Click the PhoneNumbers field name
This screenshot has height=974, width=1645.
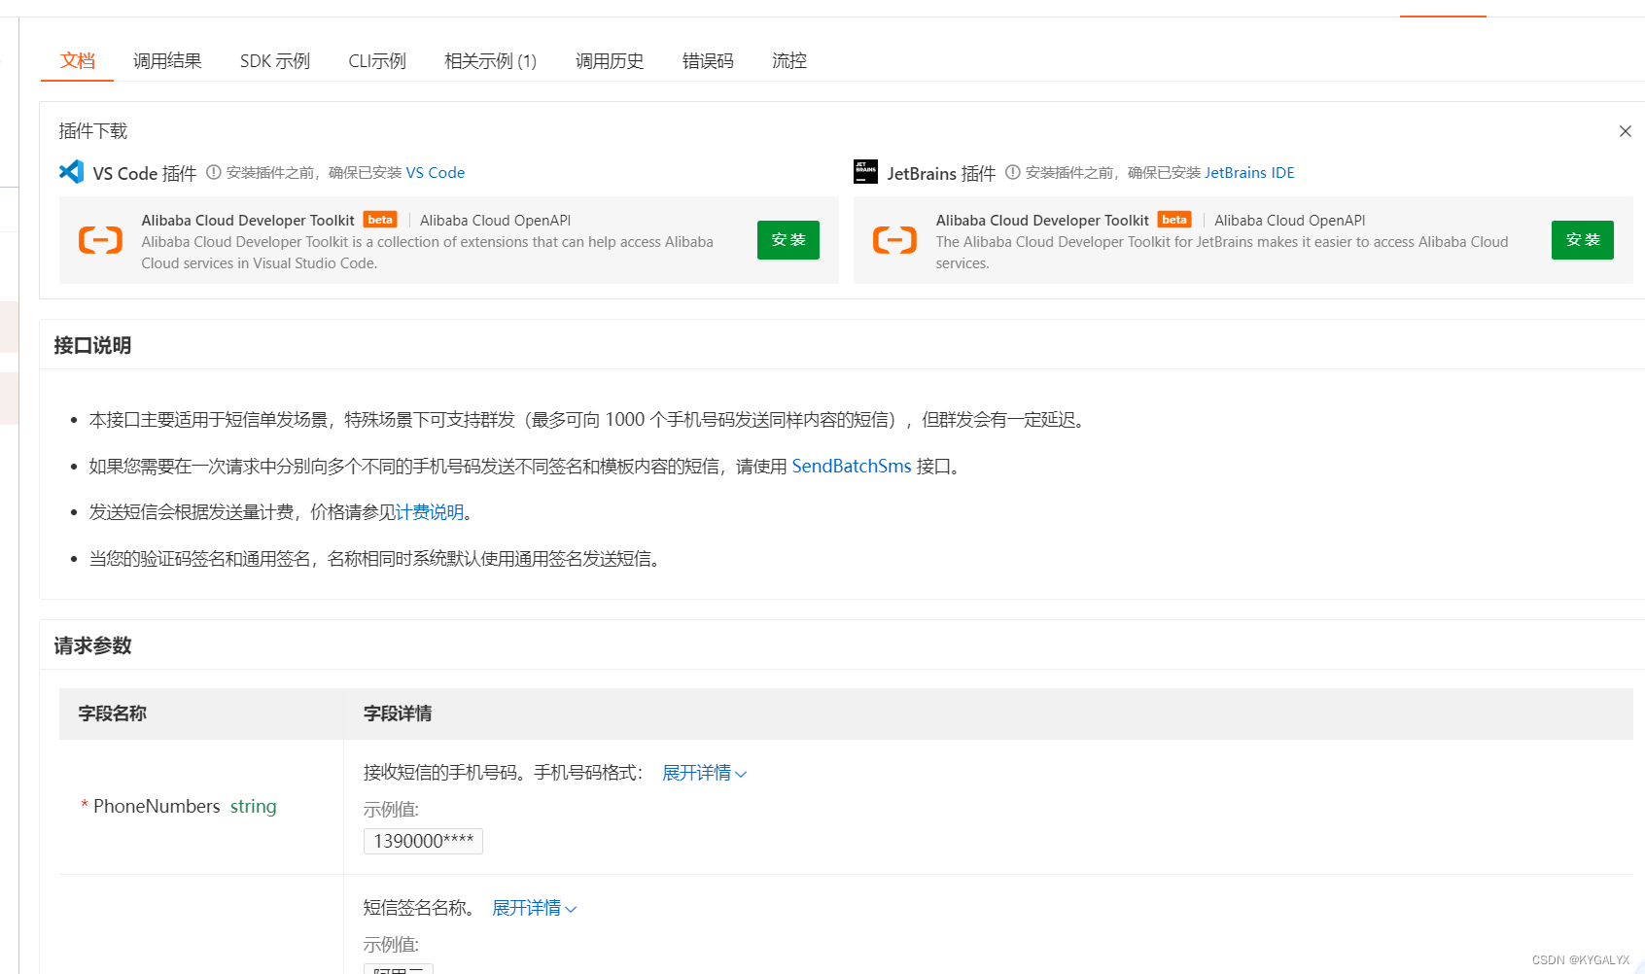pos(157,806)
